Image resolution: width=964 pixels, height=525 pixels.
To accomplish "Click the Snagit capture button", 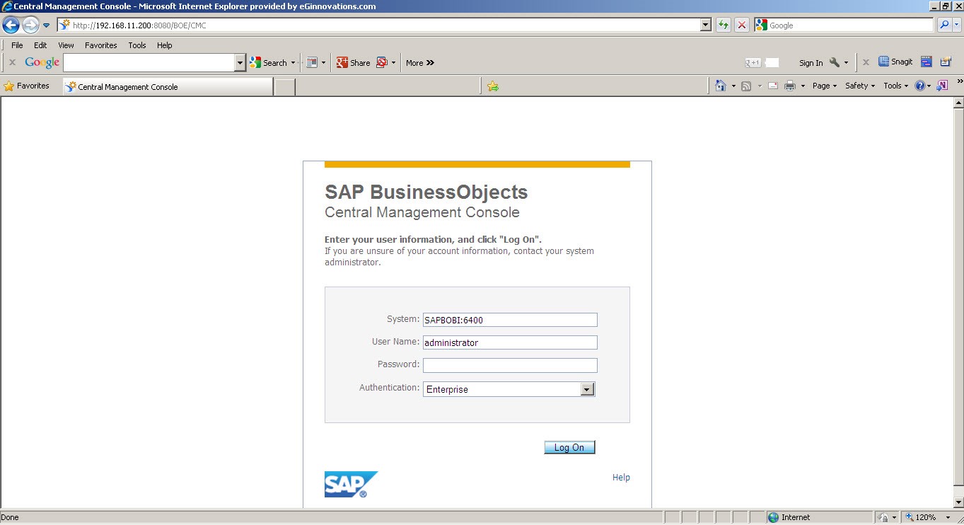I will 895,62.
